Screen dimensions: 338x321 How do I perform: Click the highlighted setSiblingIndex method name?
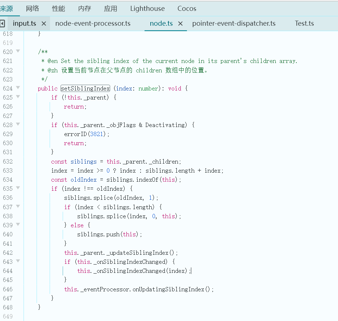(x=85, y=89)
